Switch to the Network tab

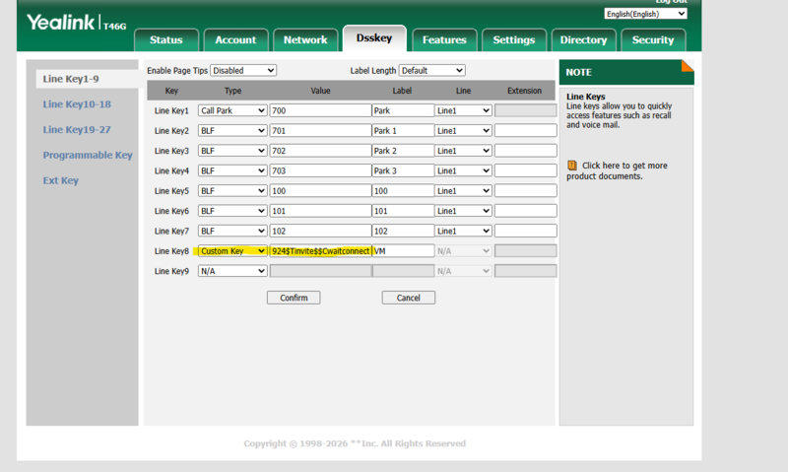(305, 39)
